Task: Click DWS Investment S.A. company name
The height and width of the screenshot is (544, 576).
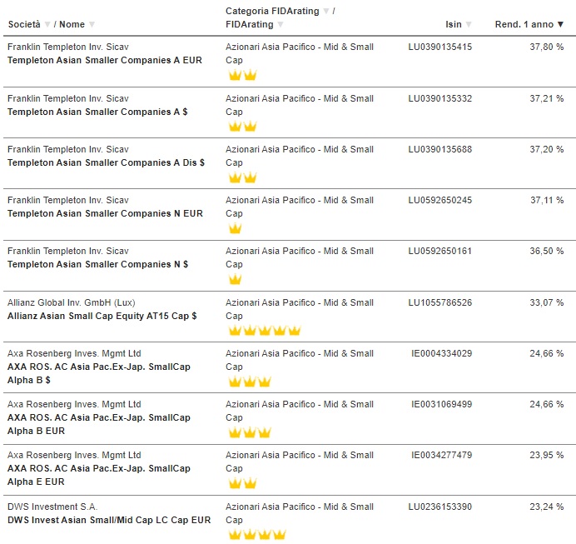Action: tap(52, 507)
